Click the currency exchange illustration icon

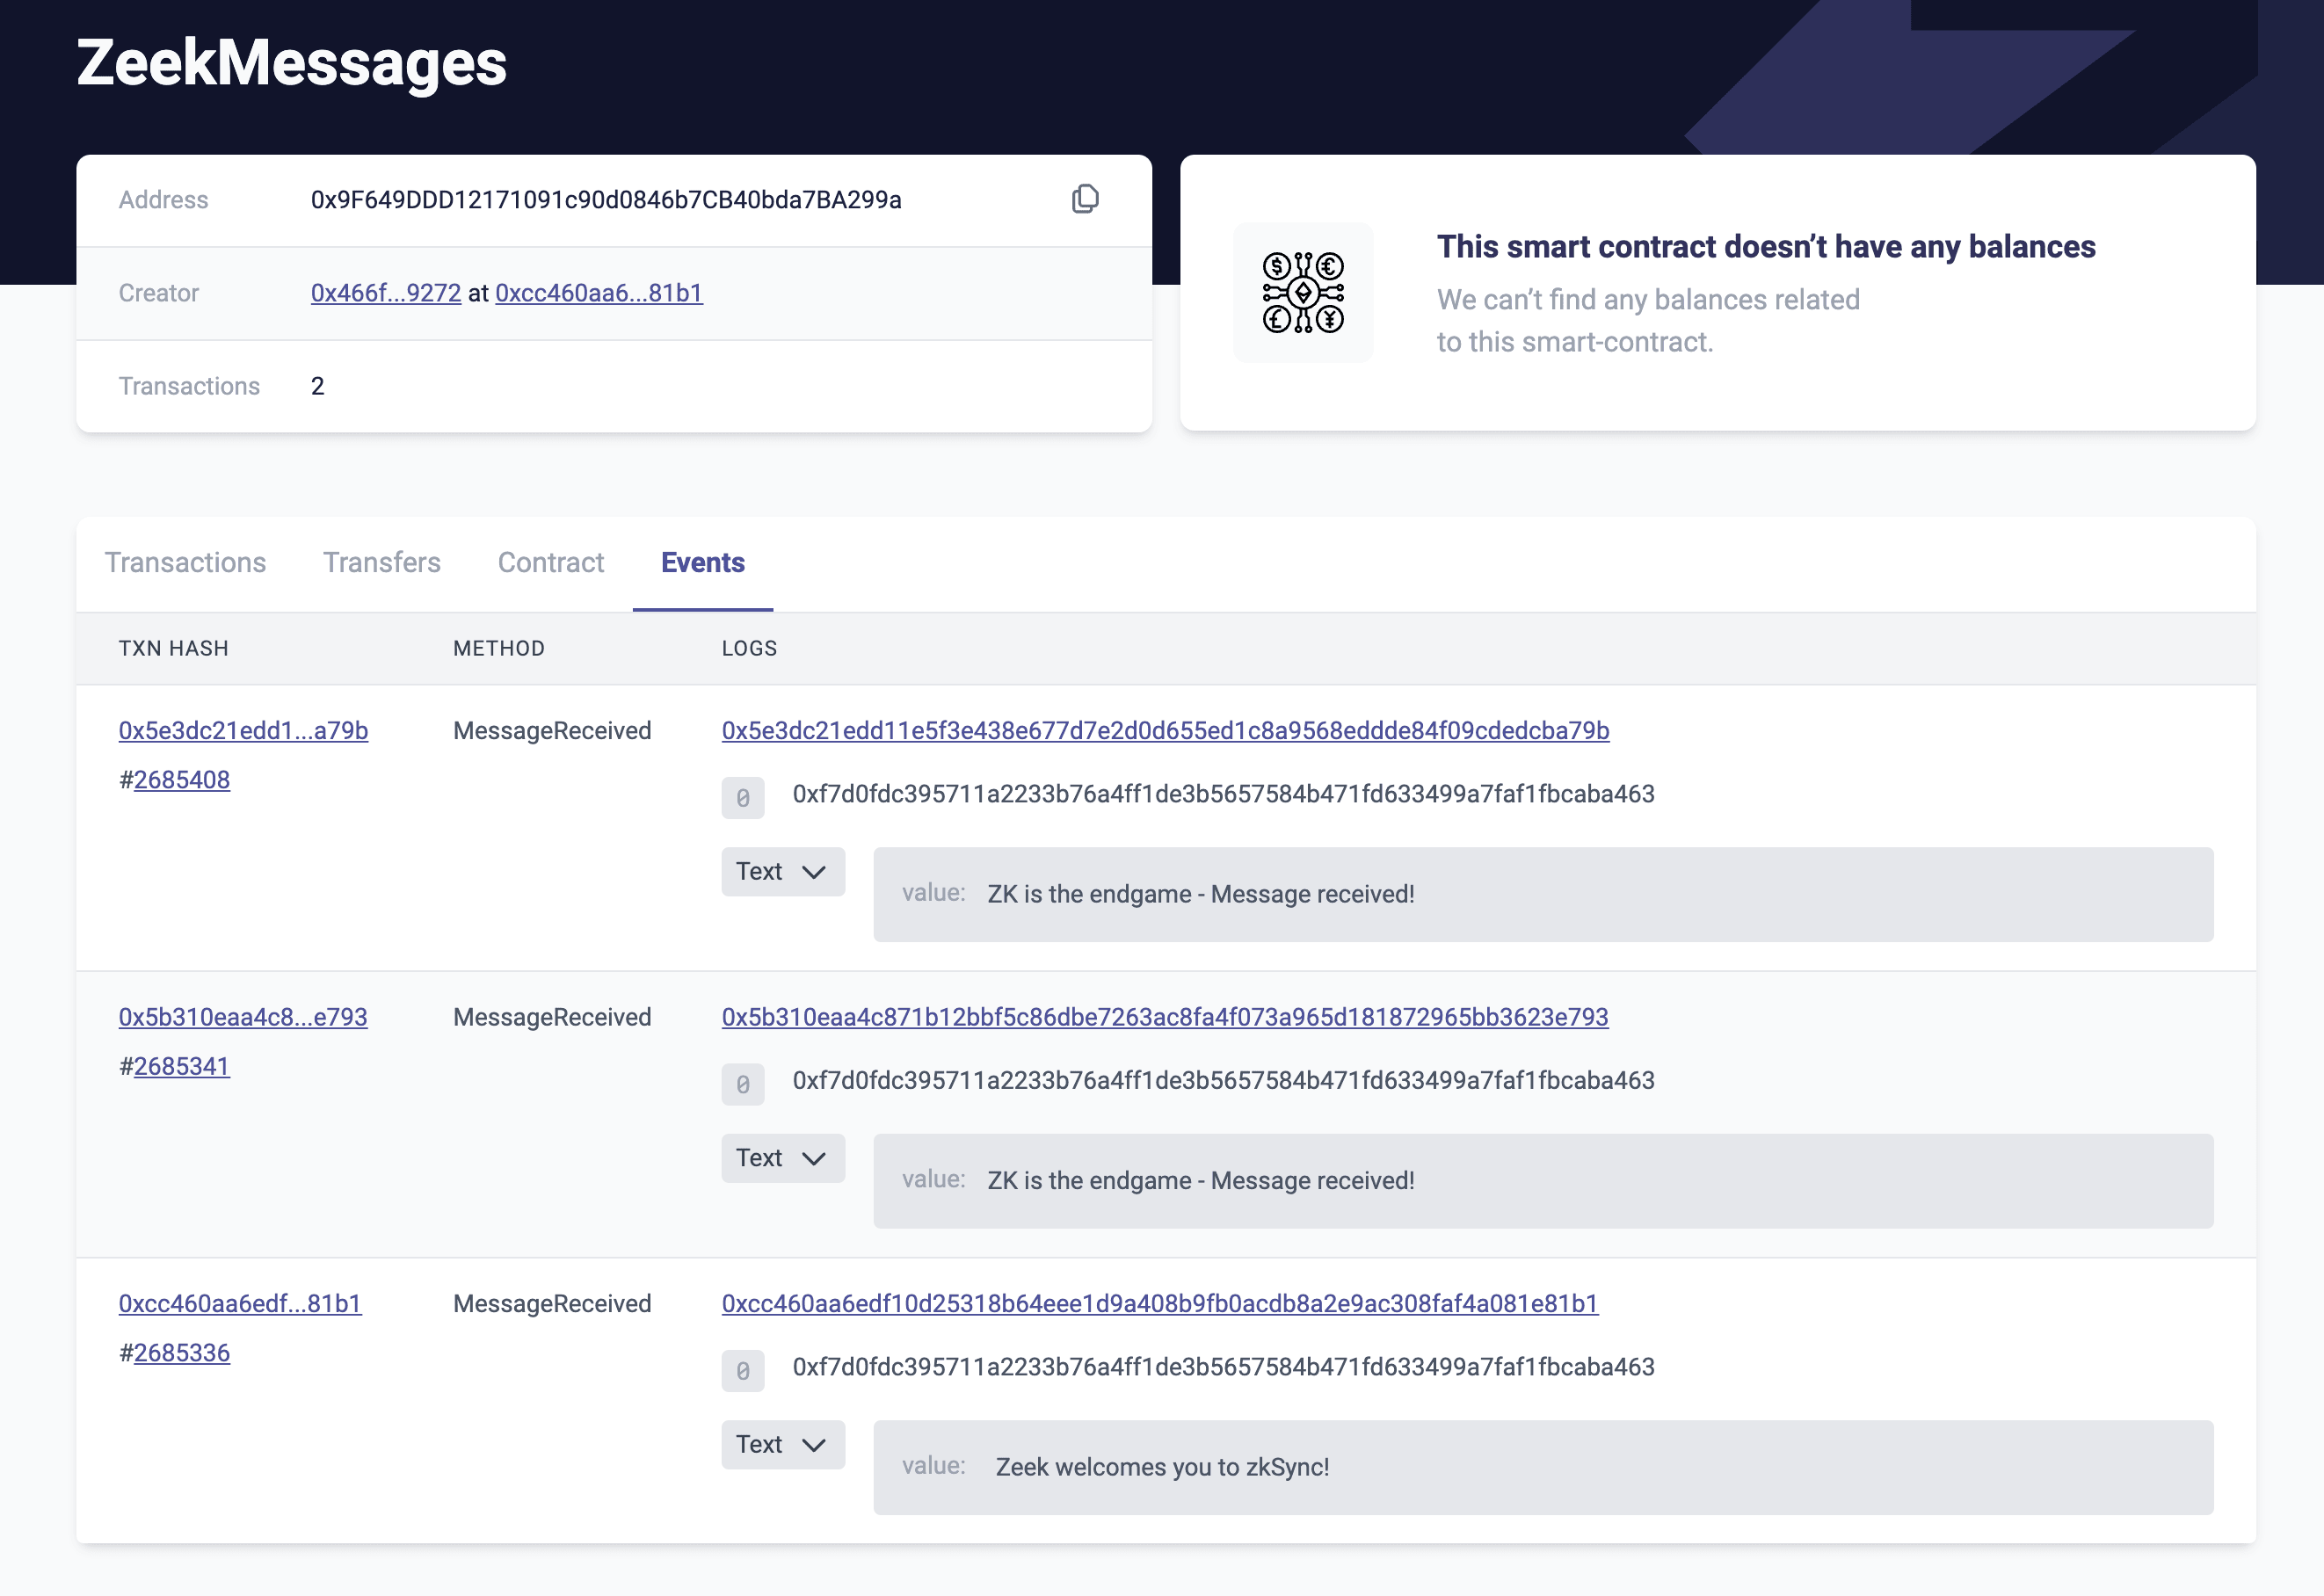point(1303,292)
